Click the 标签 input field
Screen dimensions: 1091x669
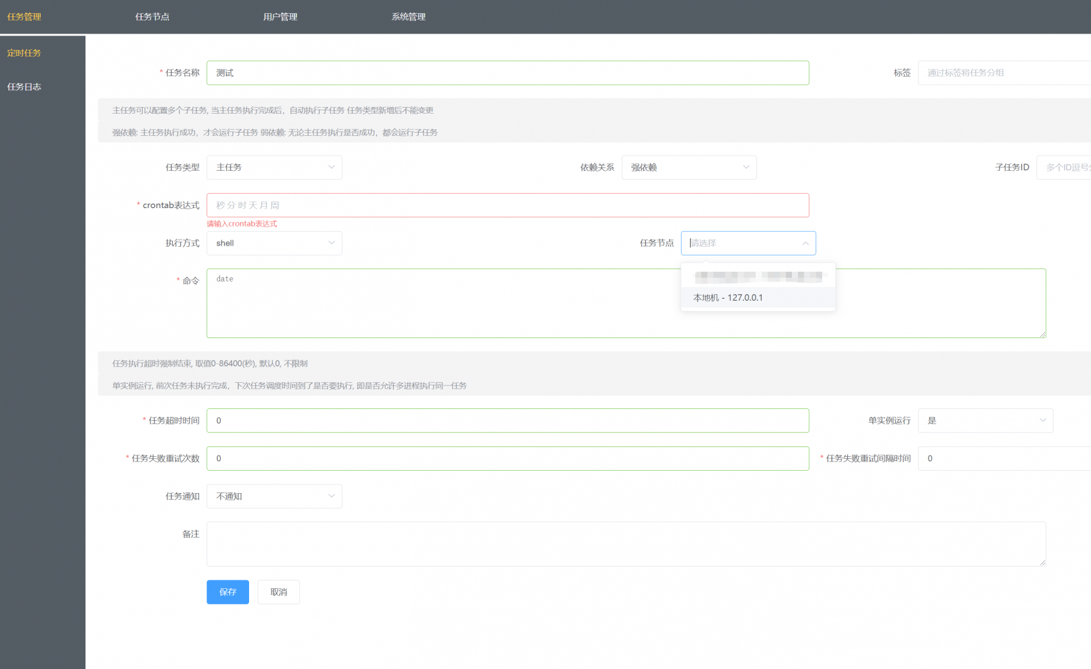1004,73
